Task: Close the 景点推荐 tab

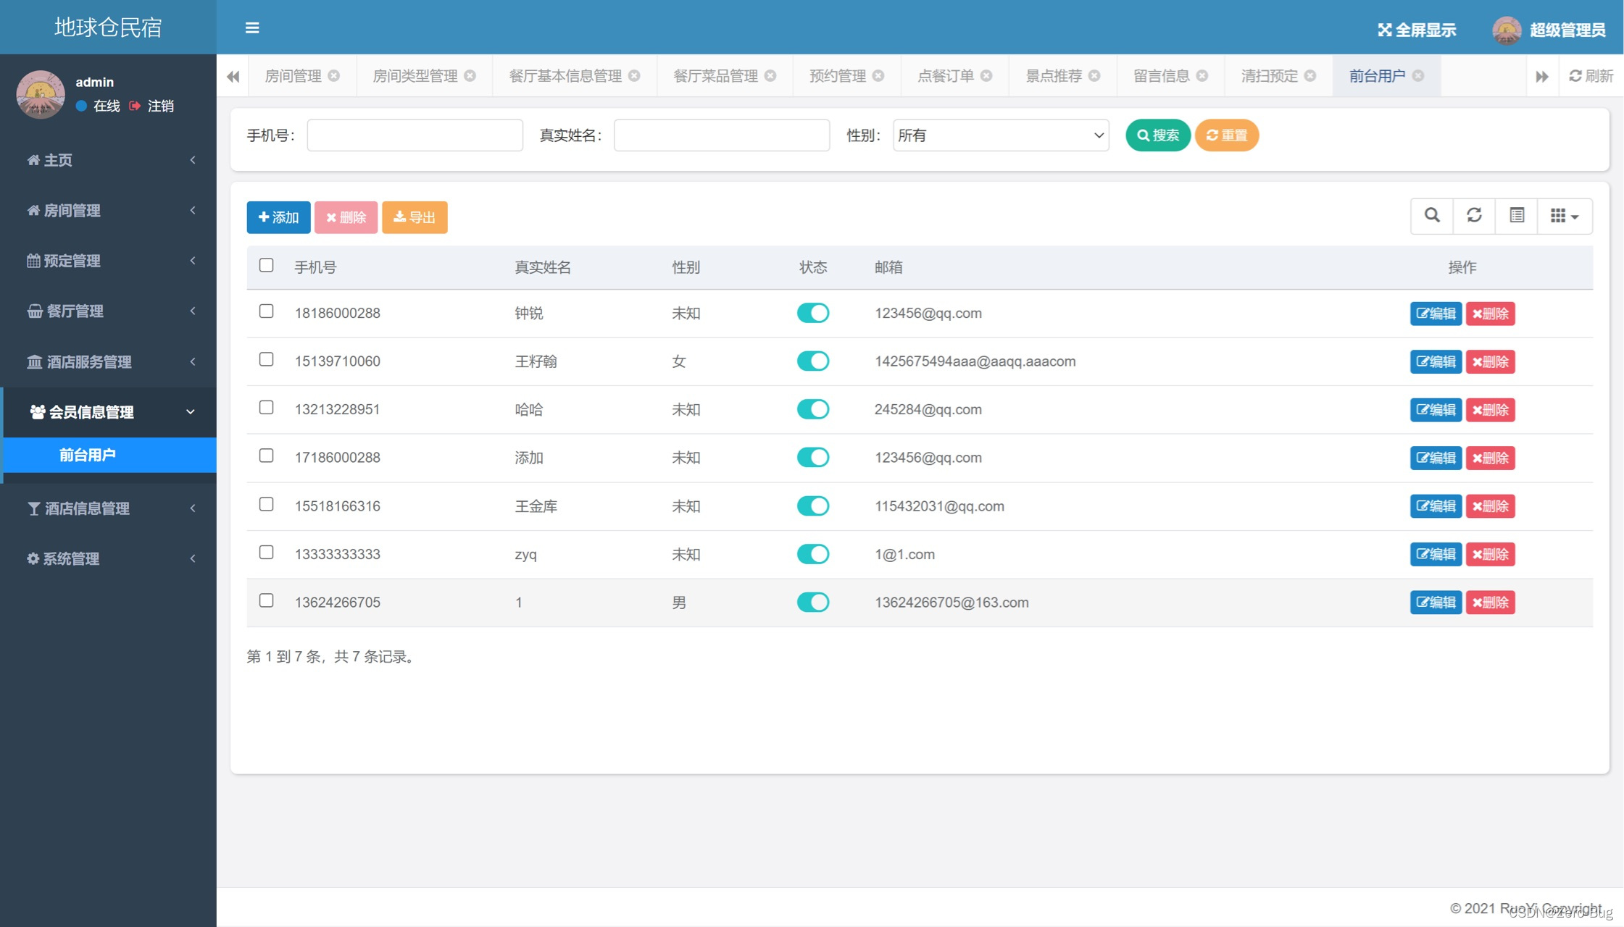Action: (x=1094, y=76)
